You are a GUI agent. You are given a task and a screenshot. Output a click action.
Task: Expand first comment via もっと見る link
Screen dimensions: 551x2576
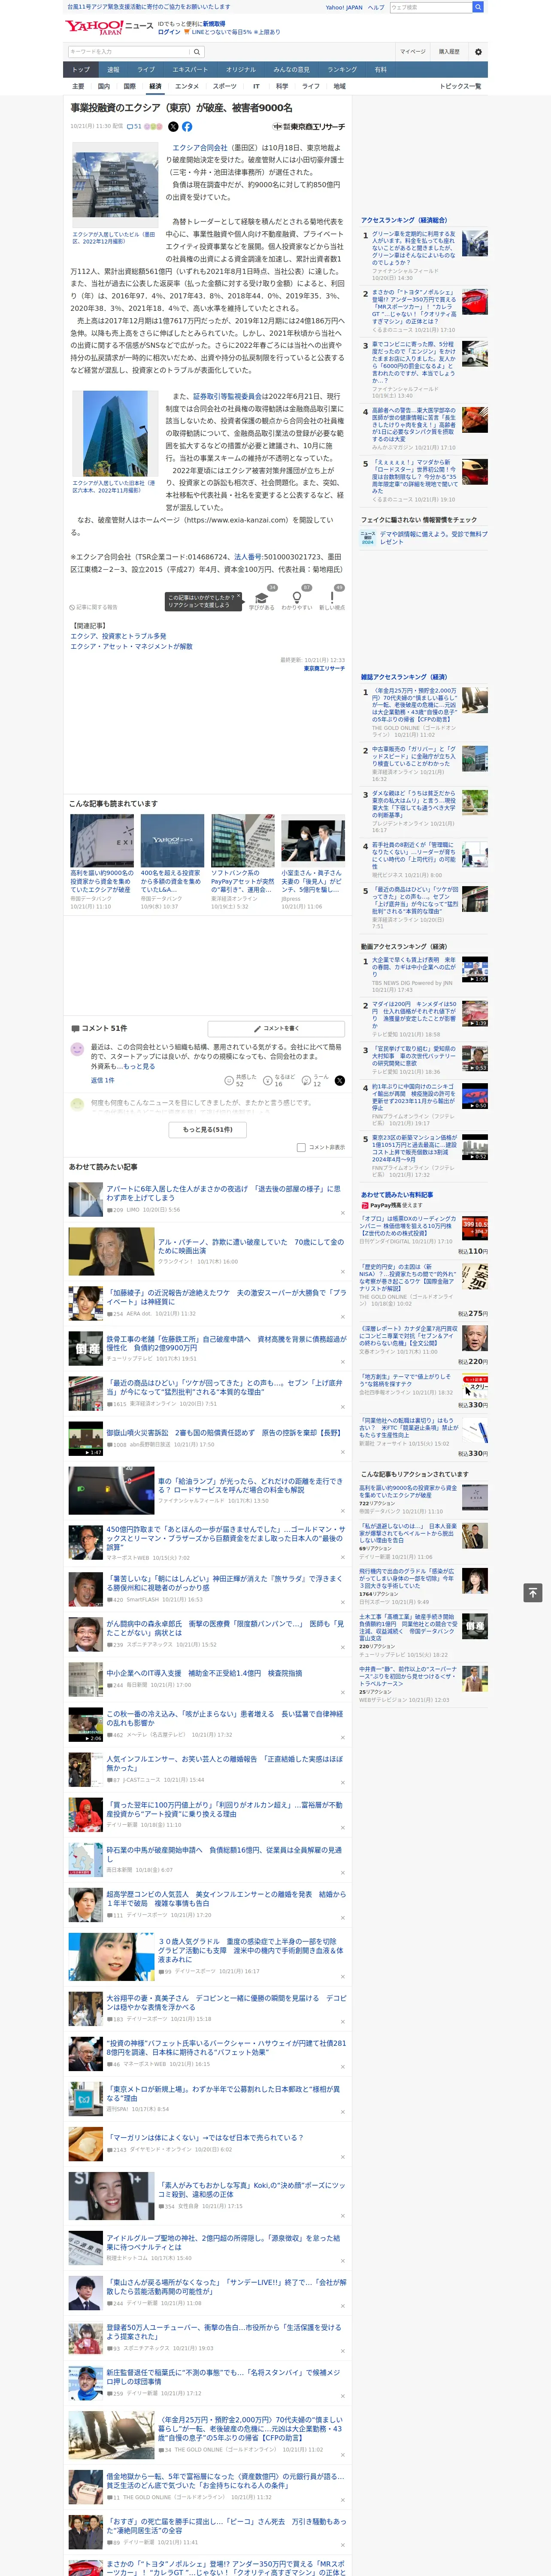pos(139,1066)
